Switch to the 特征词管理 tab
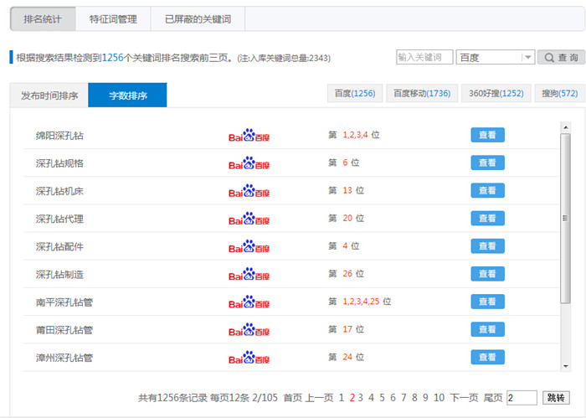 pyautogui.click(x=113, y=18)
